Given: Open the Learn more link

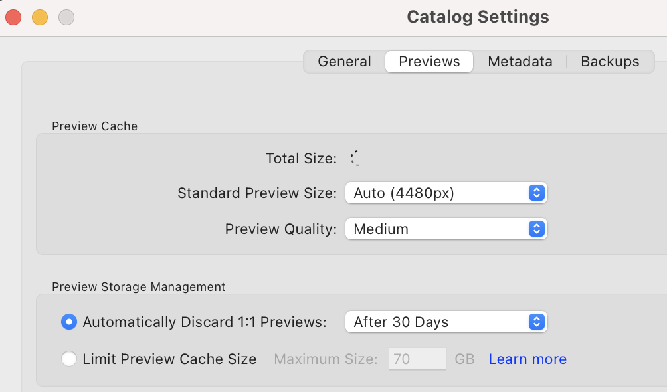Looking at the screenshot, I should 527,359.
